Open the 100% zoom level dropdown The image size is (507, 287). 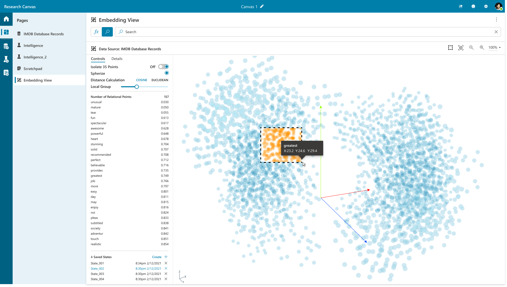494,48
